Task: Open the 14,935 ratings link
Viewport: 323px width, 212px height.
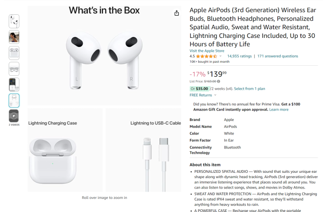Action: point(239,56)
